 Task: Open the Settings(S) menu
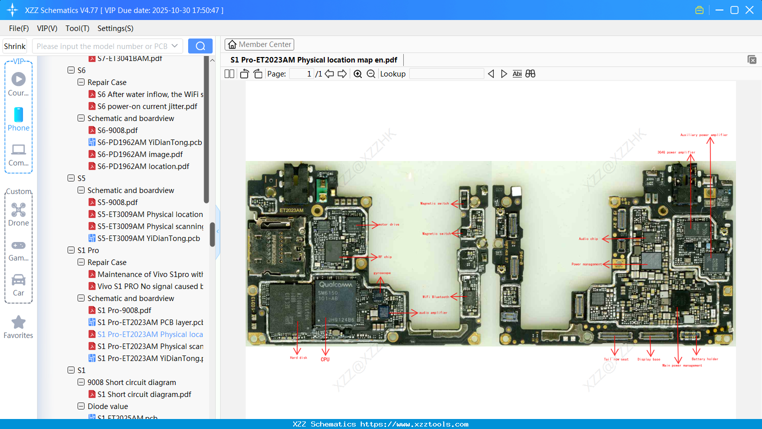coord(116,28)
